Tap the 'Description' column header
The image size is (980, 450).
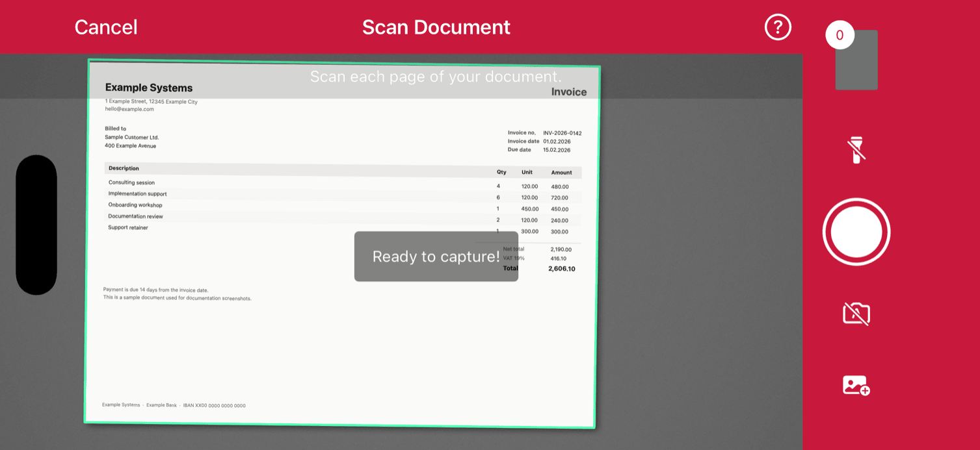[124, 168]
